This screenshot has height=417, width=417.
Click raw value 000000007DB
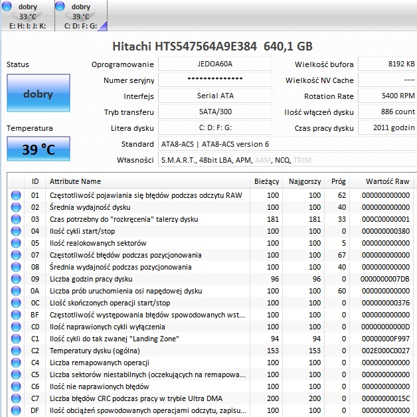[385, 279]
